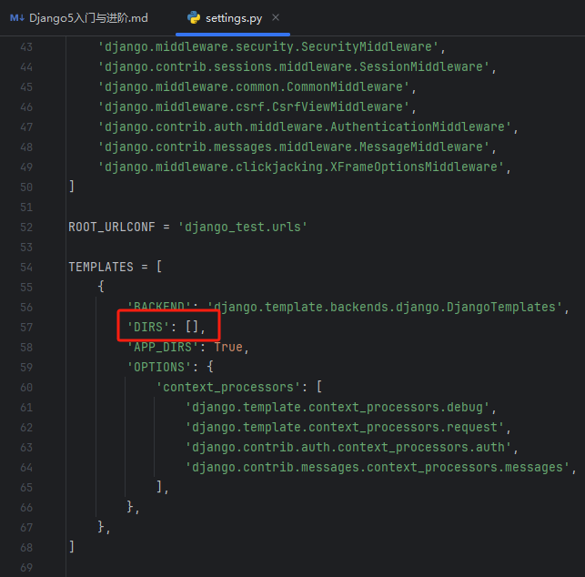Click the 'context_processors' key
The height and width of the screenshot is (577, 585).
point(225,387)
